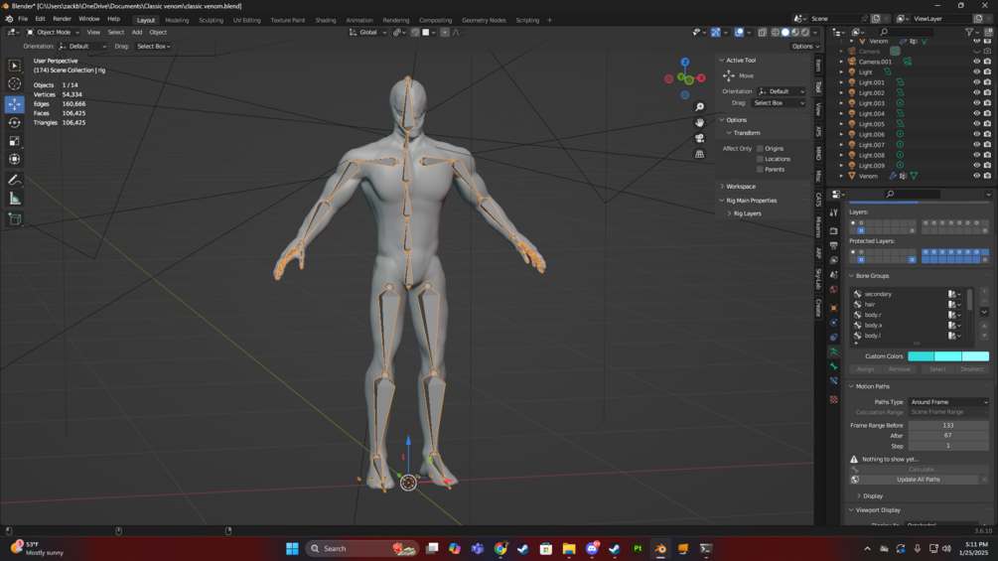Switch to the UV Editing workspace tab
This screenshot has width=998, height=561.
pyautogui.click(x=247, y=20)
